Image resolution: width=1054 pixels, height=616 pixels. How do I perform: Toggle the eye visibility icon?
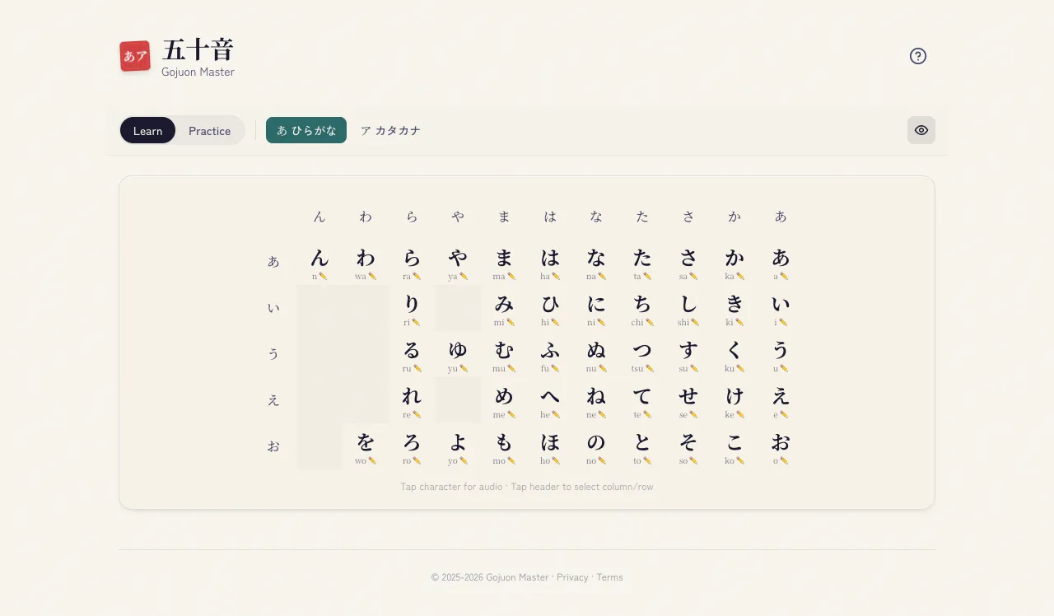click(921, 130)
